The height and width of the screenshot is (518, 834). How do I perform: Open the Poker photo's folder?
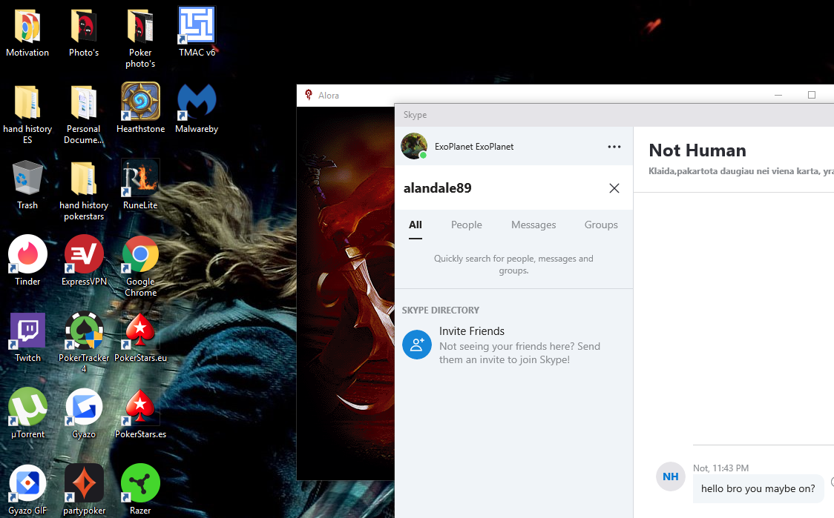click(140, 26)
